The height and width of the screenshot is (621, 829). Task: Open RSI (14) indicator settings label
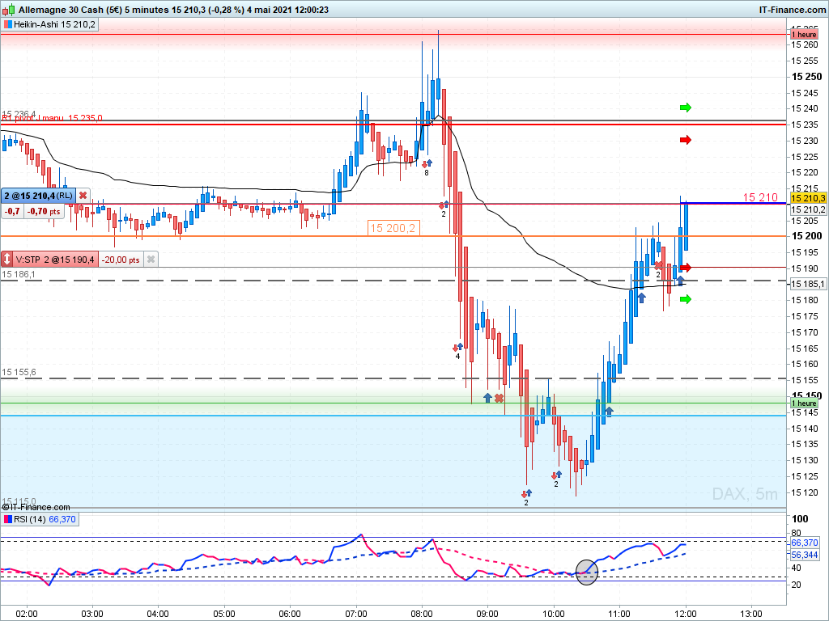[30, 519]
